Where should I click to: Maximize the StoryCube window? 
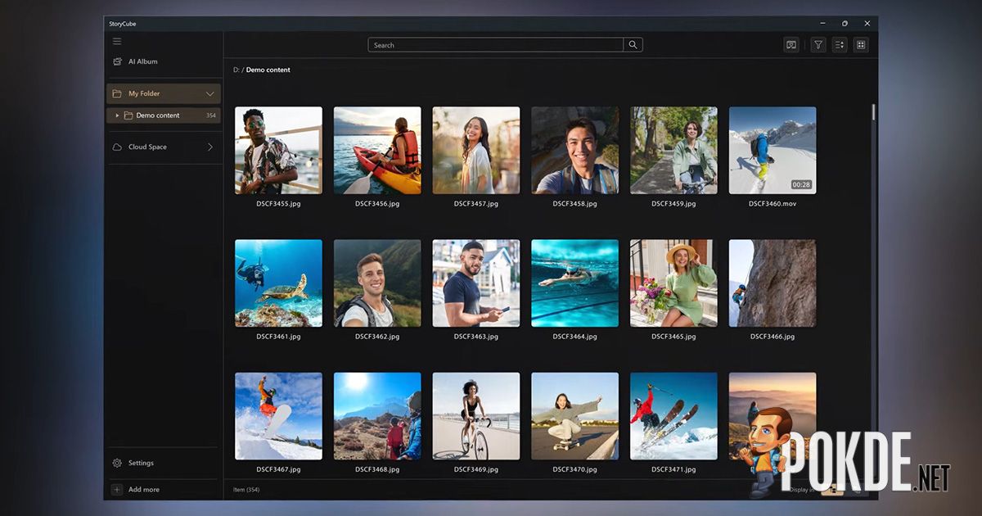(845, 24)
